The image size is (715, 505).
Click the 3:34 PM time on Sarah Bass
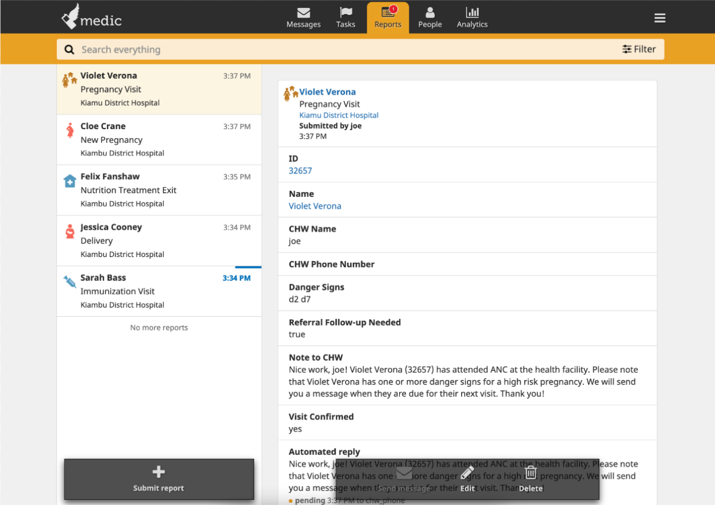coord(237,278)
